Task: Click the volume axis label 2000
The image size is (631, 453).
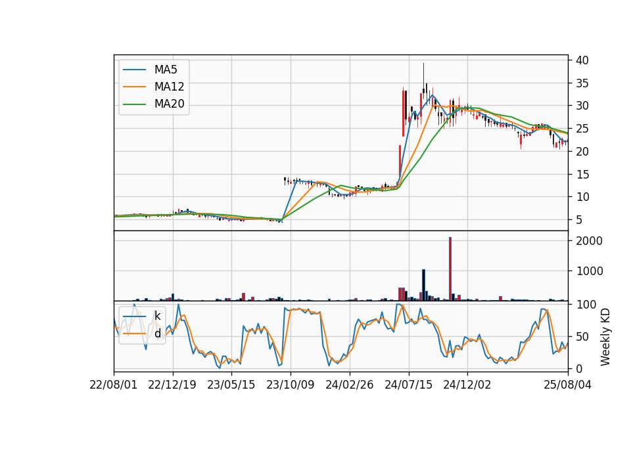Action: point(589,241)
